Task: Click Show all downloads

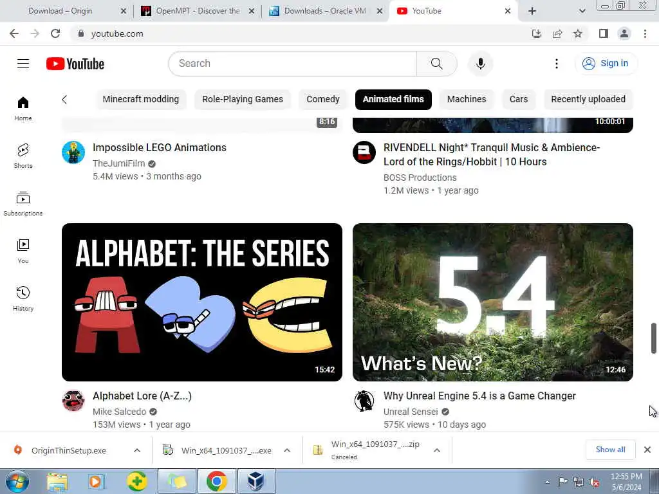Action: 610,450
